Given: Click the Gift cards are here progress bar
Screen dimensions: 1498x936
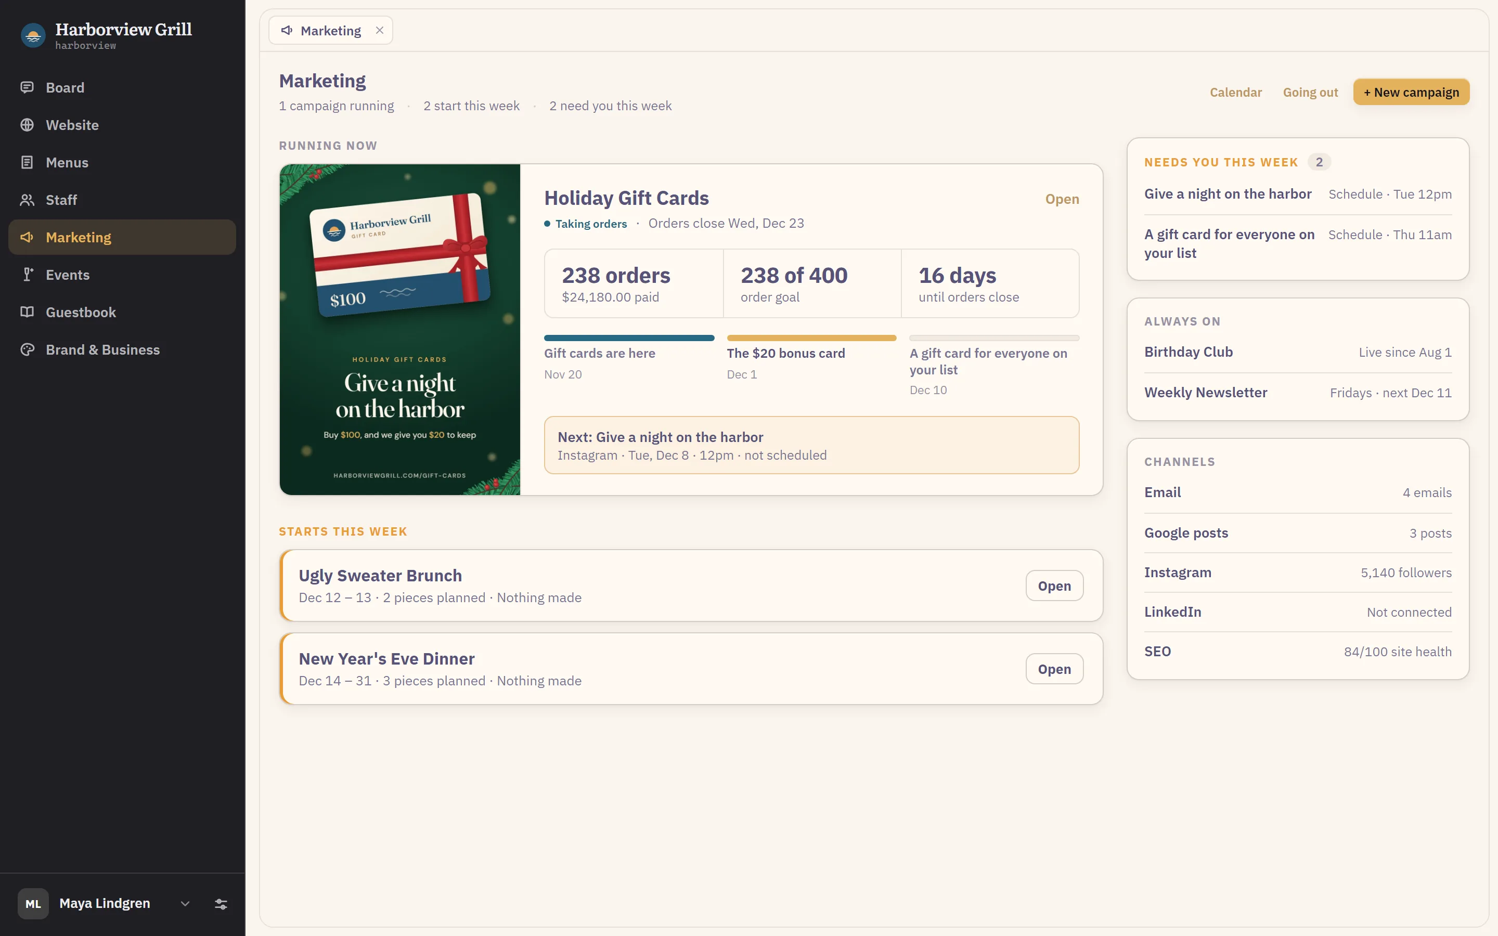Looking at the screenshot, I should [x=629, y=338].
